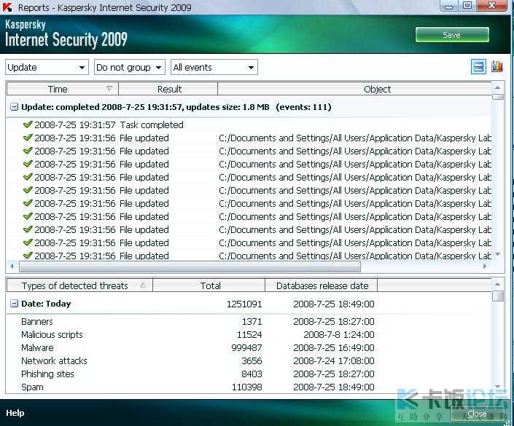Open the Do not group dropdown
Image resolution: width=514 pixels, height=426 pixels.
pos(130,67)
